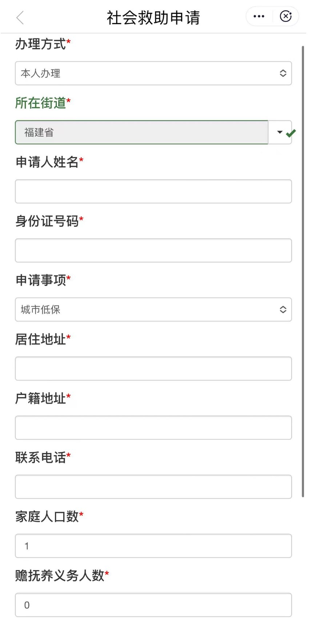
Task: Click the 社会救助申请 page title
Action: click(153, 17)
